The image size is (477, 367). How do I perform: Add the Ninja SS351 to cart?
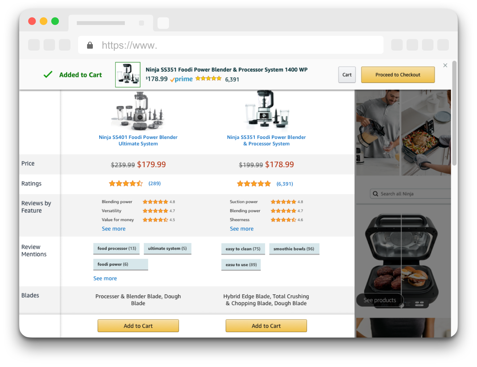[266, 326]
